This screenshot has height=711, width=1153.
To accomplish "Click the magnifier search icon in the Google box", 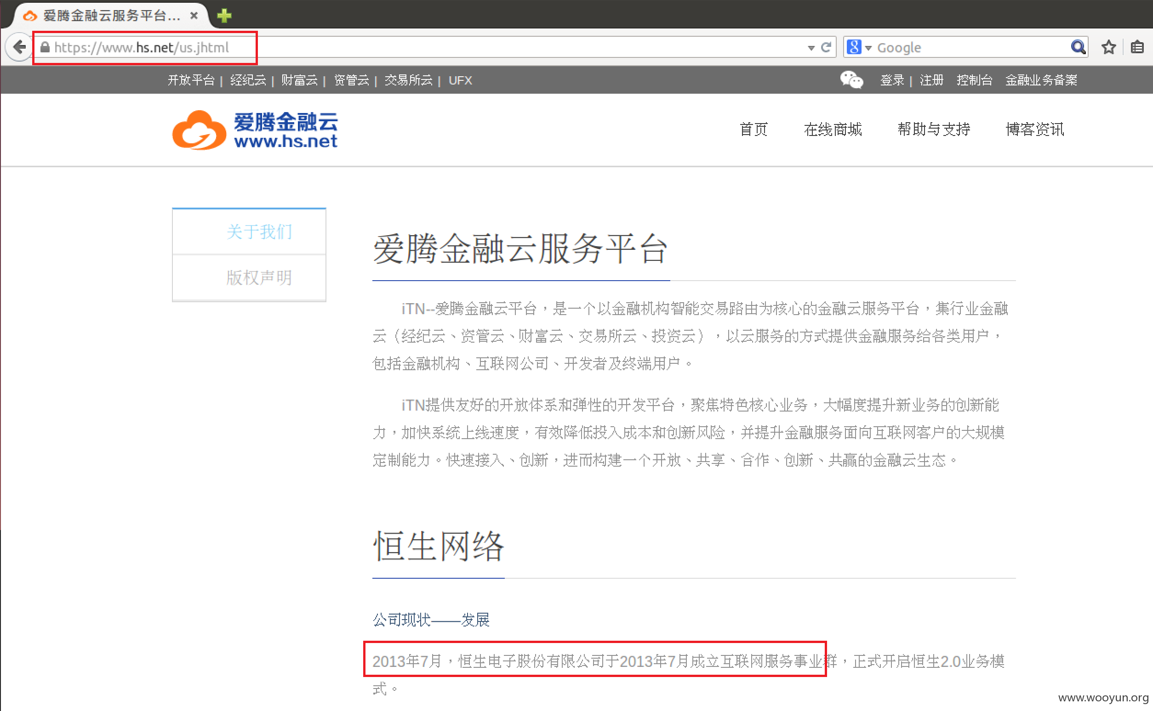I will [1078, 47].
